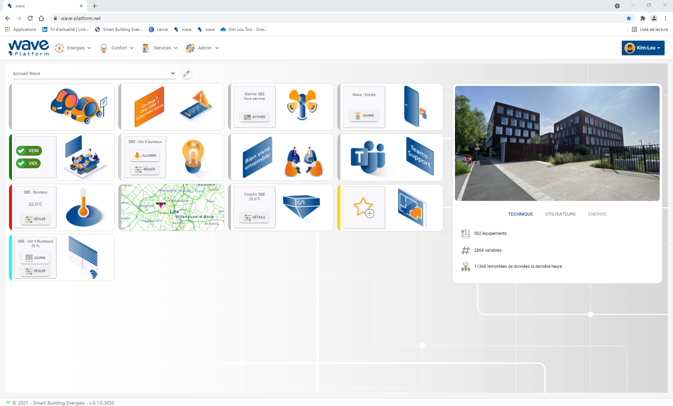Image resolution: width=673 pixels, height=406 pixels.
Task: Click the elephant fan icon tile
Action: coord(302,105)
